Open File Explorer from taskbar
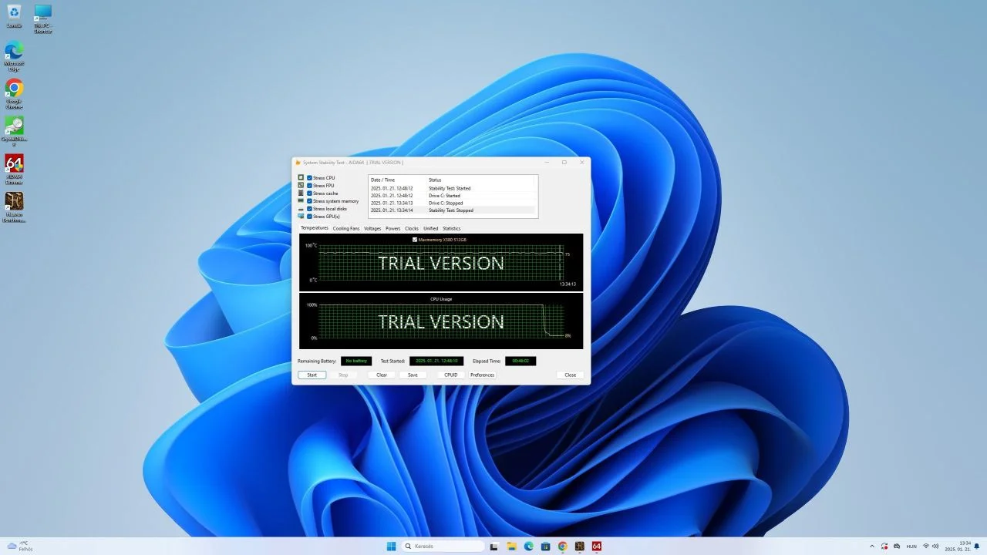987x555 pixels. click(511, 546)
